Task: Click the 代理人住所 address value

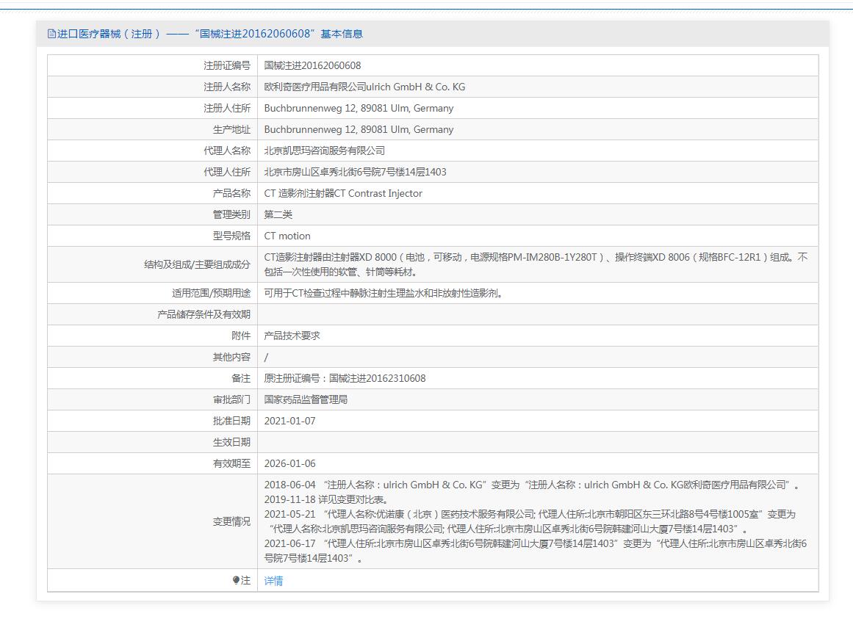Action: click(355, 172)
